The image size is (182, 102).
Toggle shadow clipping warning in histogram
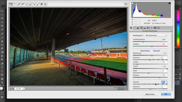pyautogui.click(x=133, y=3)
